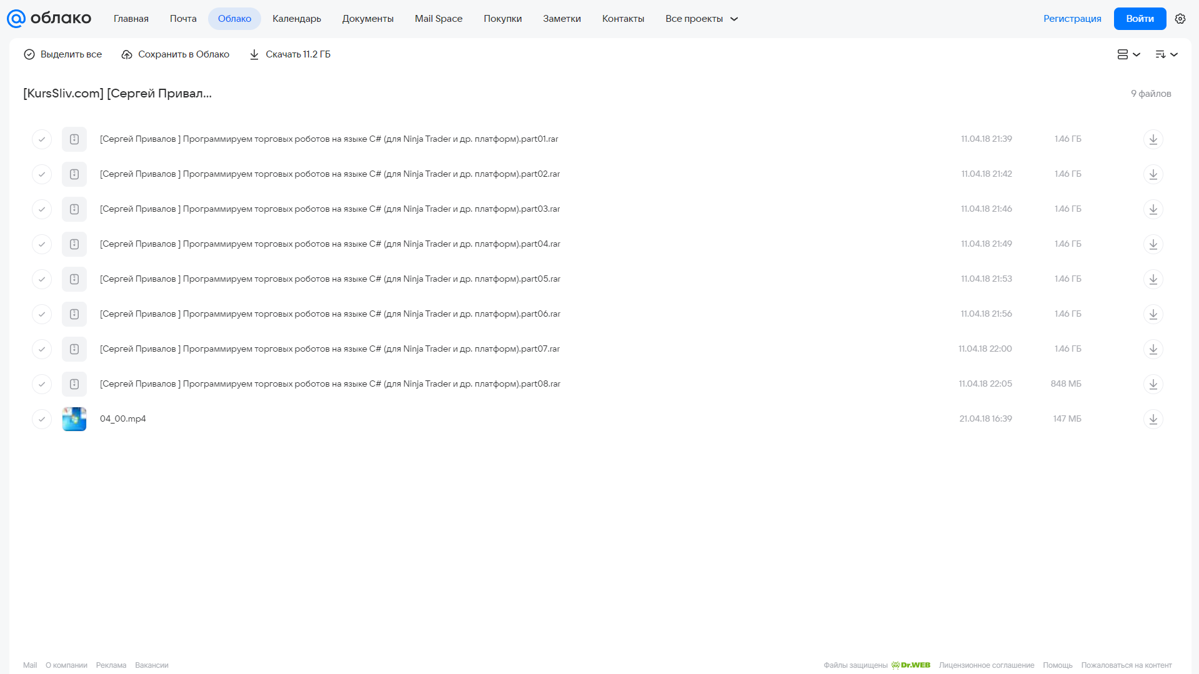The width and height of the screenshot is (1199, 674).
Task: Tick the checkbox for part03.rar
Action: click(x=42, y=209)
